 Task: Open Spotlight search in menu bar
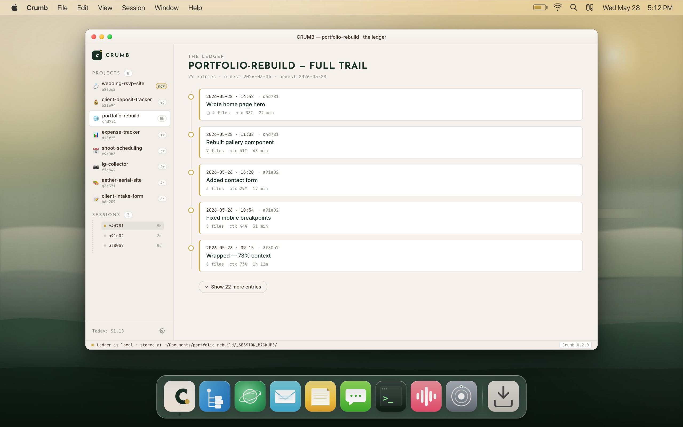click(574, 8)
